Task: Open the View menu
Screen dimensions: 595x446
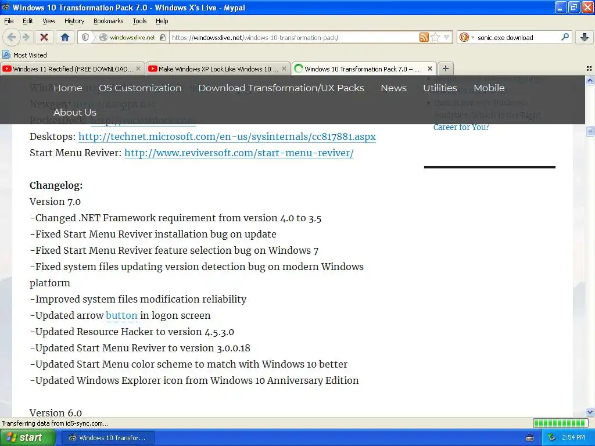Action: (x=49, y=21)
